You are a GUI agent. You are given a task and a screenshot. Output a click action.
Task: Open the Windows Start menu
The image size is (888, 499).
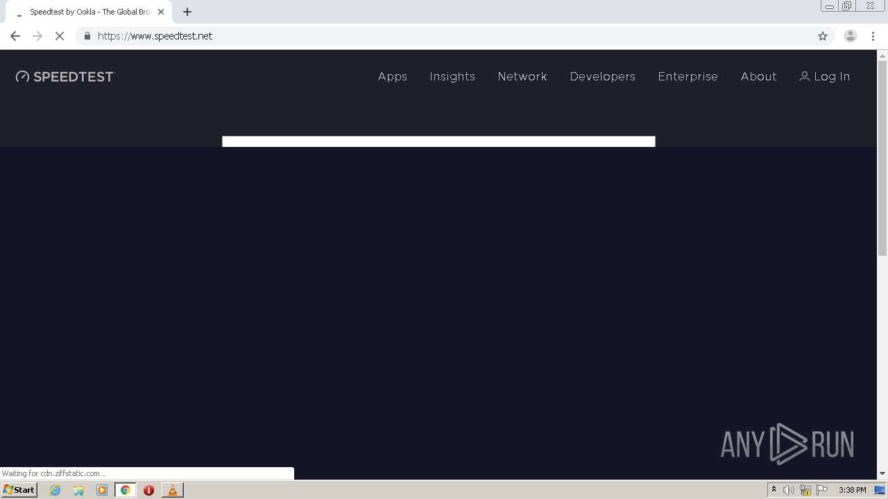pyautogui.click(x=19, y=489)
